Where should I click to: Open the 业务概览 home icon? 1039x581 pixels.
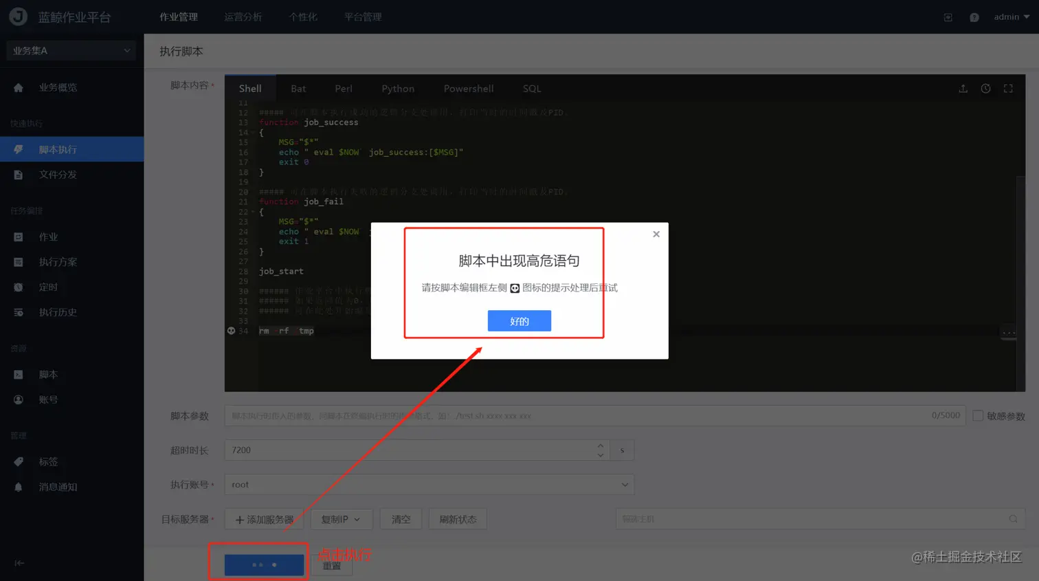click(19, 88)
